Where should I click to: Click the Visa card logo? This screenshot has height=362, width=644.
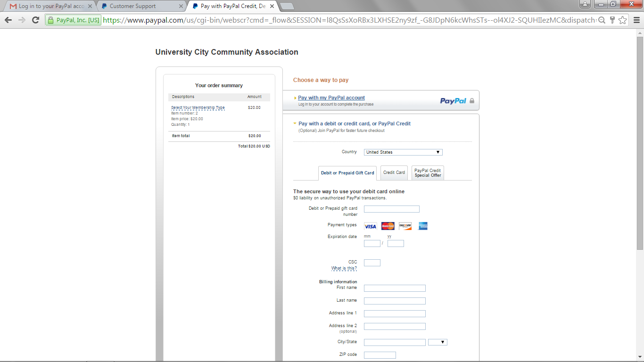371,226
